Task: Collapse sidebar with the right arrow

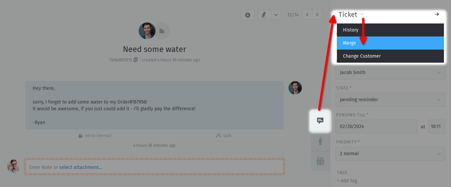Action: click(x=437, y=14)
